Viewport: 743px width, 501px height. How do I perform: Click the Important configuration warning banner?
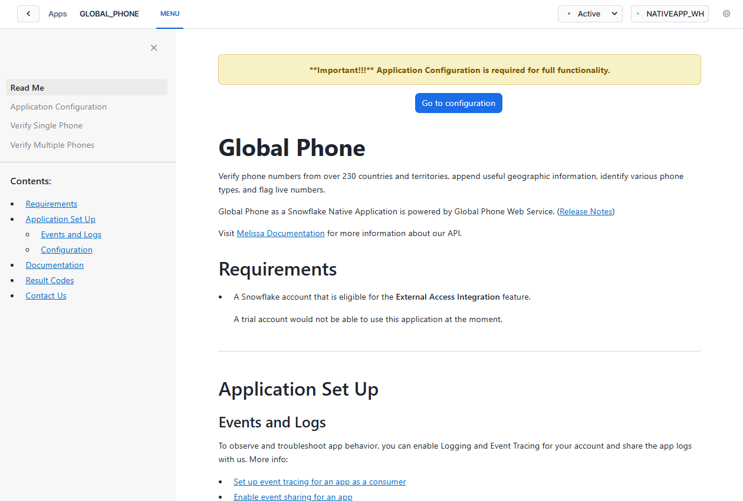[x=459, y=69]
